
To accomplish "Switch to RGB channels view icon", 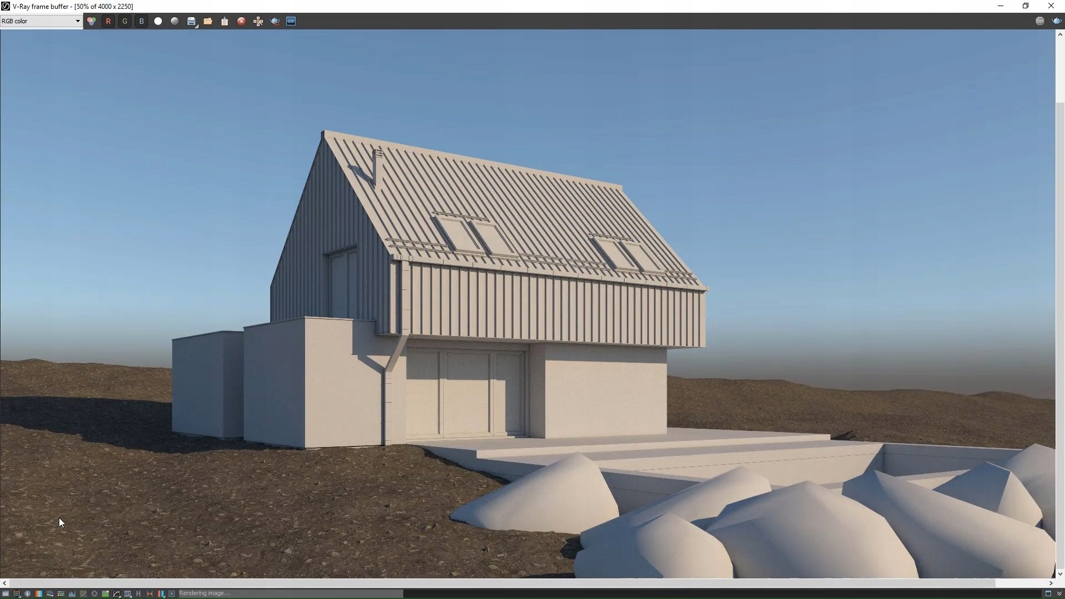I will tap(92, 21).
